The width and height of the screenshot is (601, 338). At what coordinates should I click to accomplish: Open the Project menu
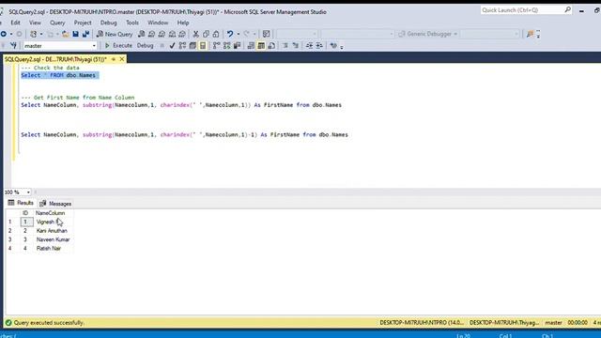pyautogui.click(x=83, y=23)
